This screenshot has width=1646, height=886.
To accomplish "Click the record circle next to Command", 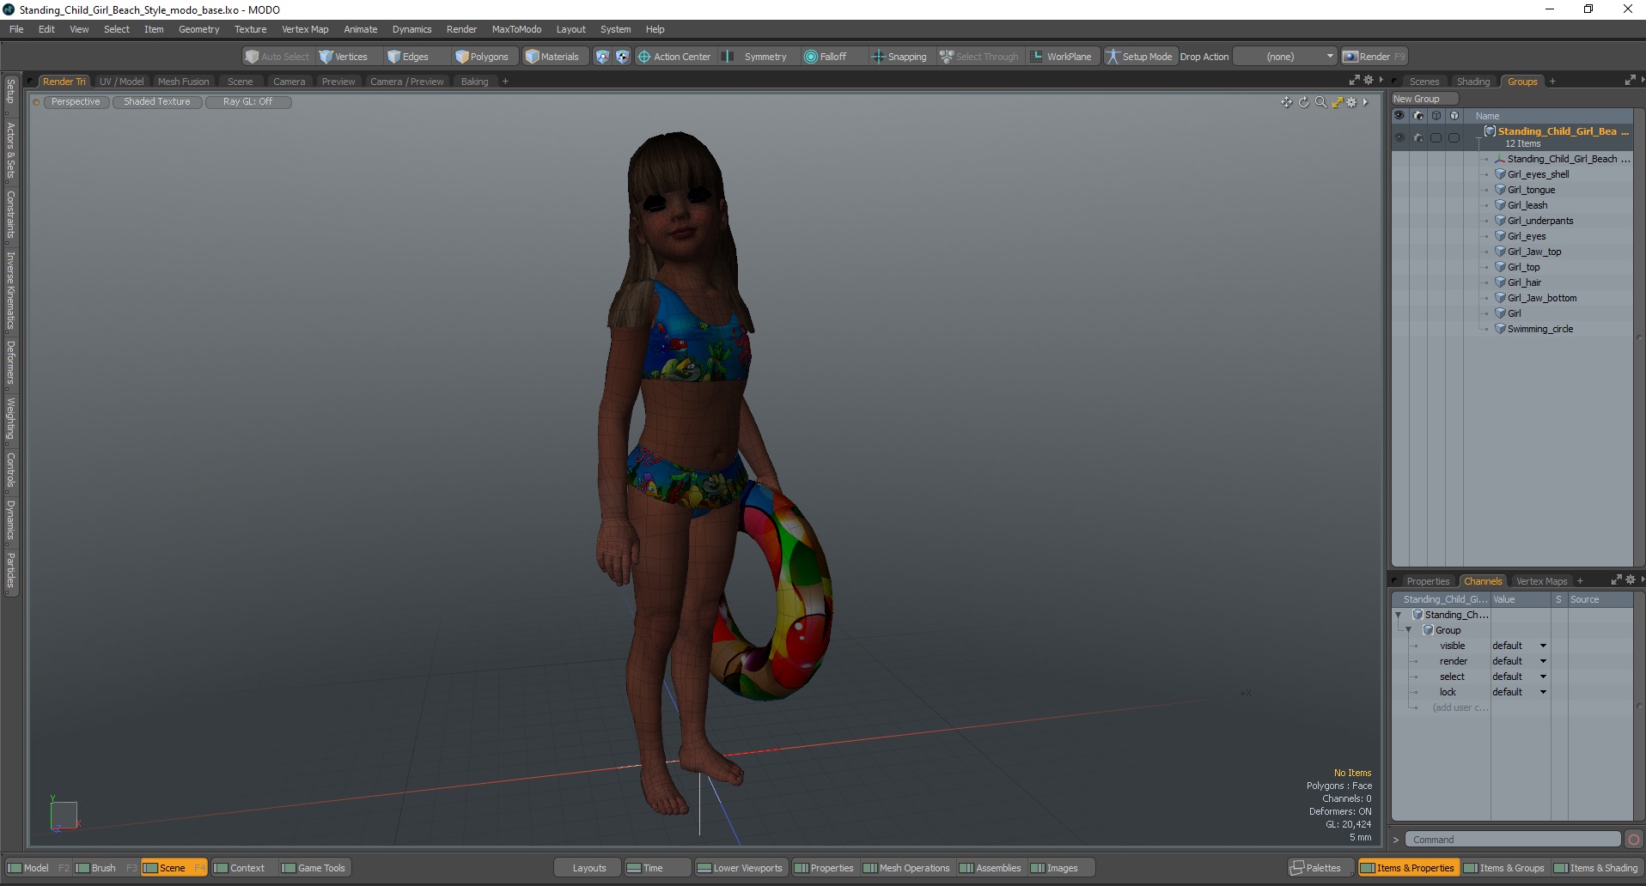I will click(1634, 840).
